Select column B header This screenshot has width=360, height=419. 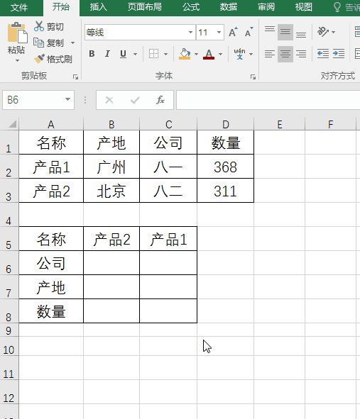111,124
